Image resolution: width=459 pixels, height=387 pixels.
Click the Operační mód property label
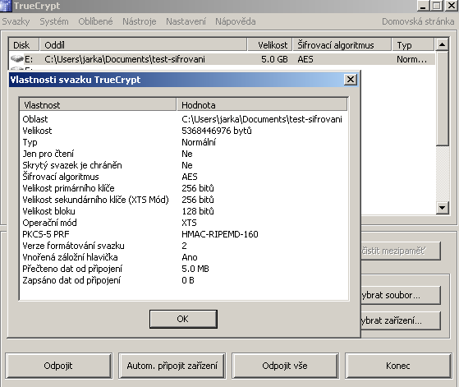click(49, 223)
